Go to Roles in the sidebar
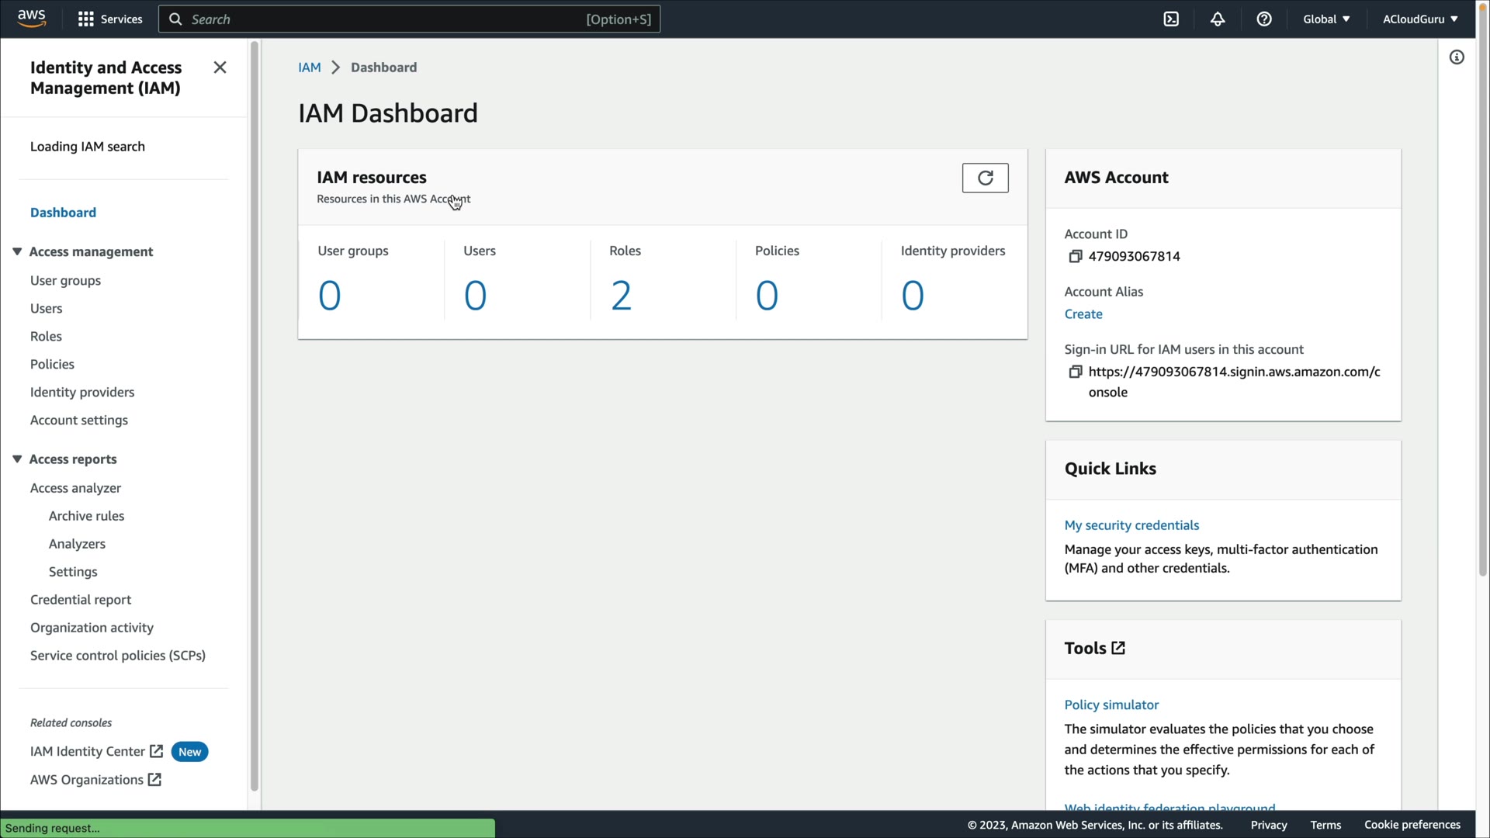 click(x=46, y=337)
